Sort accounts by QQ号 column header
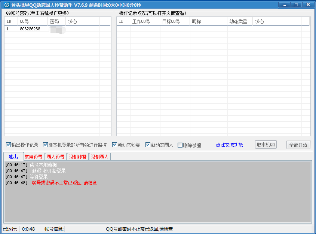This screenshot has height=234, width=316. (x=33, y=21)
